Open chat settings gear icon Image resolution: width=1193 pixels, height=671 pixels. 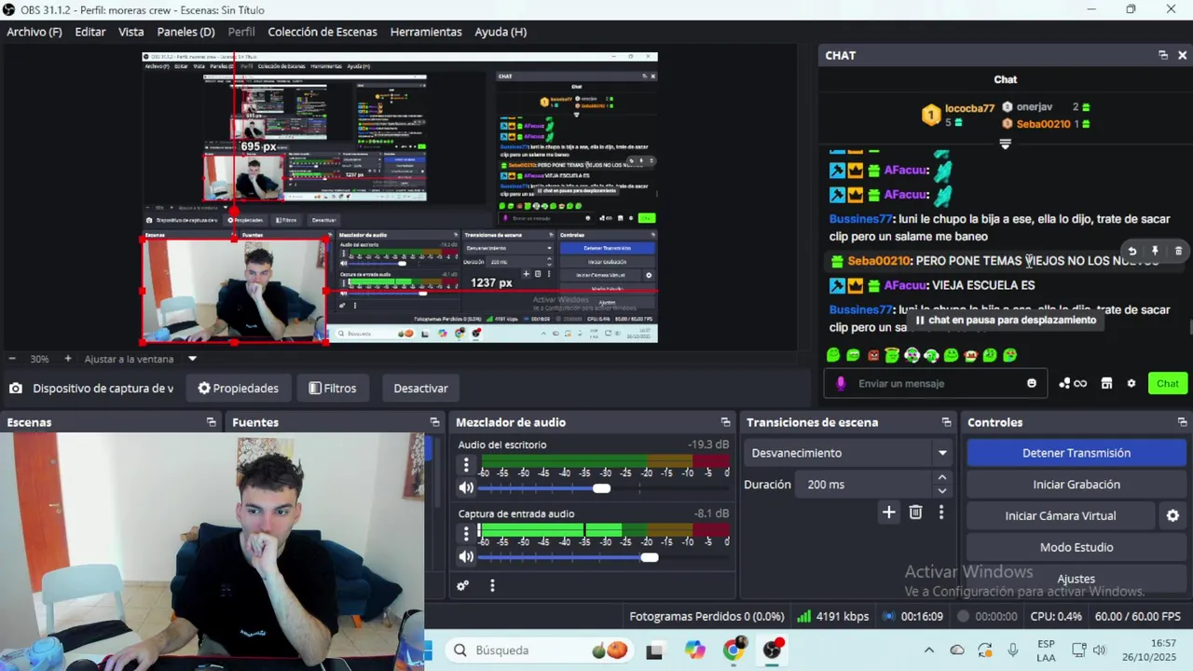coord(1131,383)
